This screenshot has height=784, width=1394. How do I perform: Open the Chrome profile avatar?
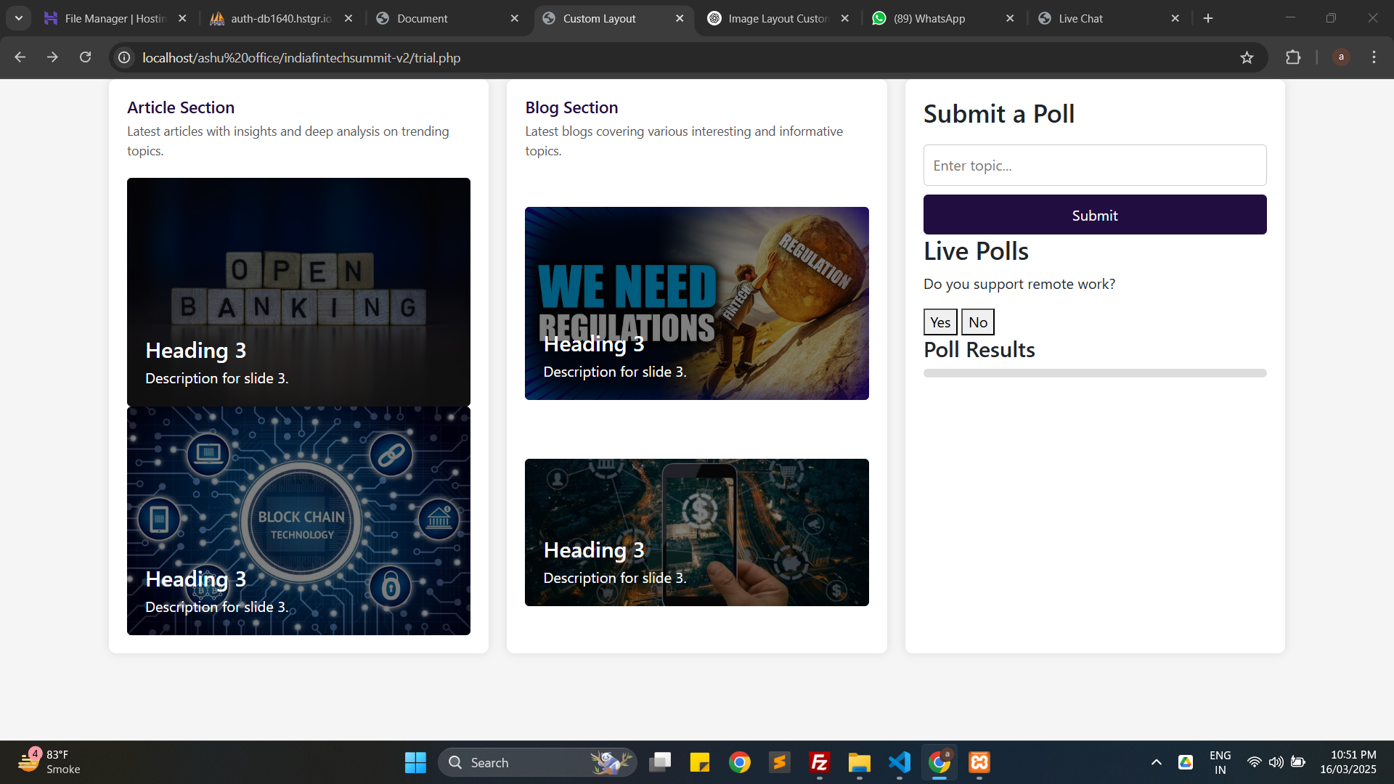pyautogui.click(x=1341, y=57)
